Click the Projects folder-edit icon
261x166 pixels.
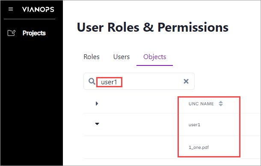pyautogui.click(x=12, y=33)
